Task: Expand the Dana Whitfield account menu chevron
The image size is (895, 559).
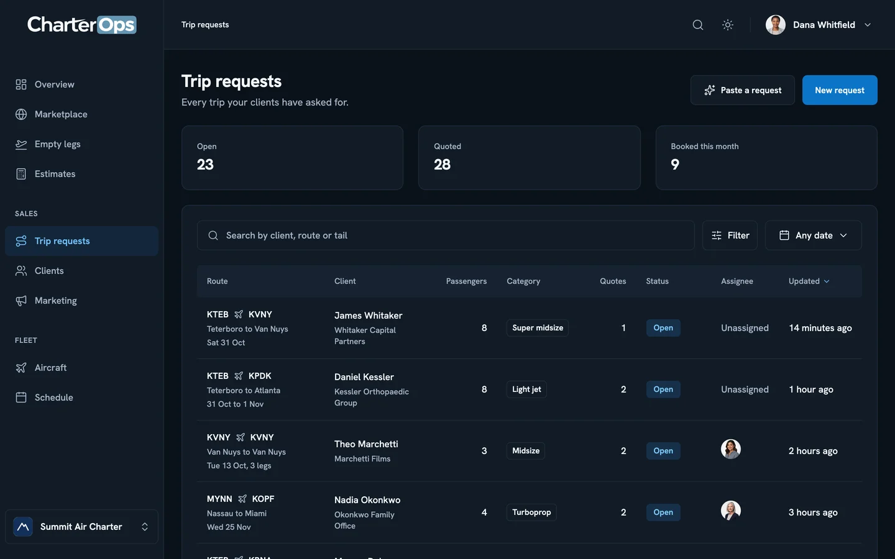Action: pos(868,25)
